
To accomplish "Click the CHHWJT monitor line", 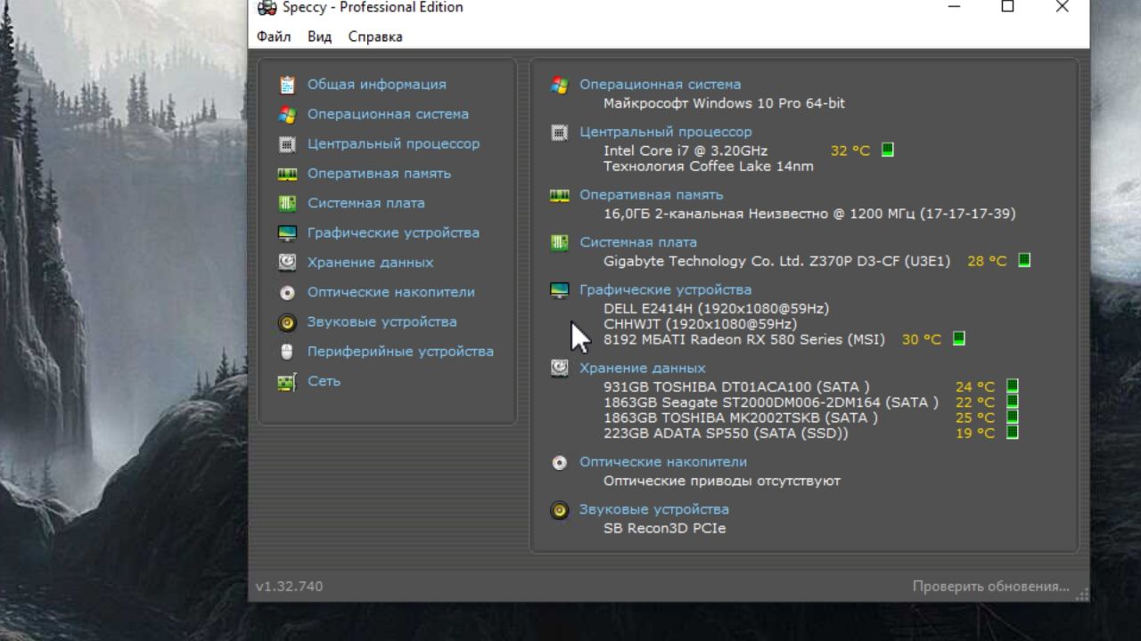I will [700, 324].
